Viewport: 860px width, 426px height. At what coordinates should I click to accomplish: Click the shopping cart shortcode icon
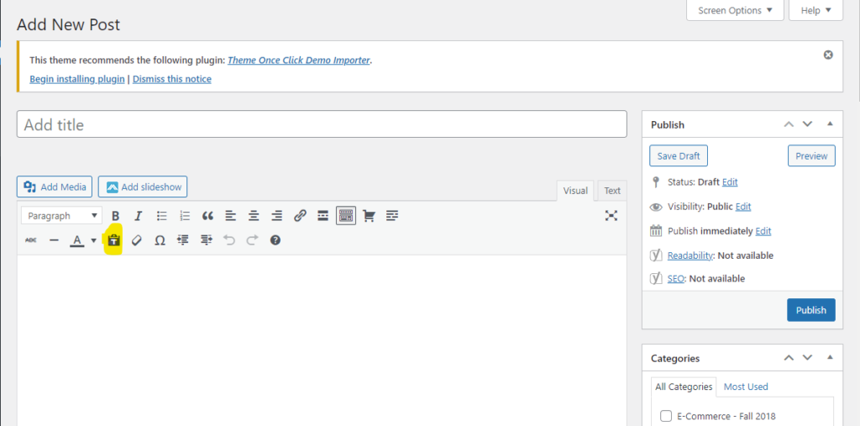370,216
